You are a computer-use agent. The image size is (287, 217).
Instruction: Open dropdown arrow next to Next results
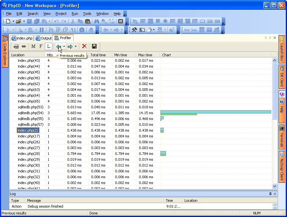(76, 47)
